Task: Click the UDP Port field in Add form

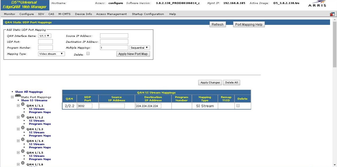Action: pos(45,42)
